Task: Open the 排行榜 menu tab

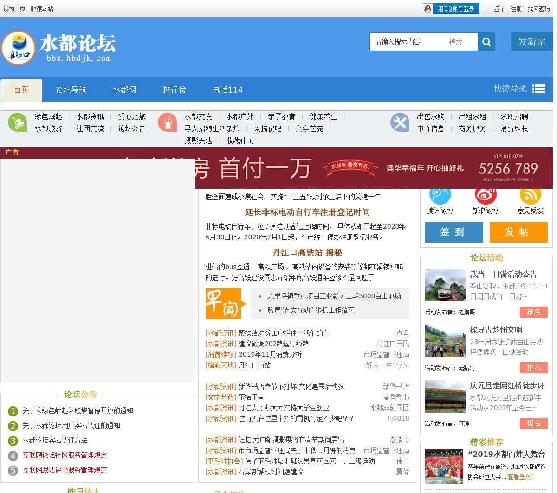Action: pyautogui.click(x=174, y=90)
